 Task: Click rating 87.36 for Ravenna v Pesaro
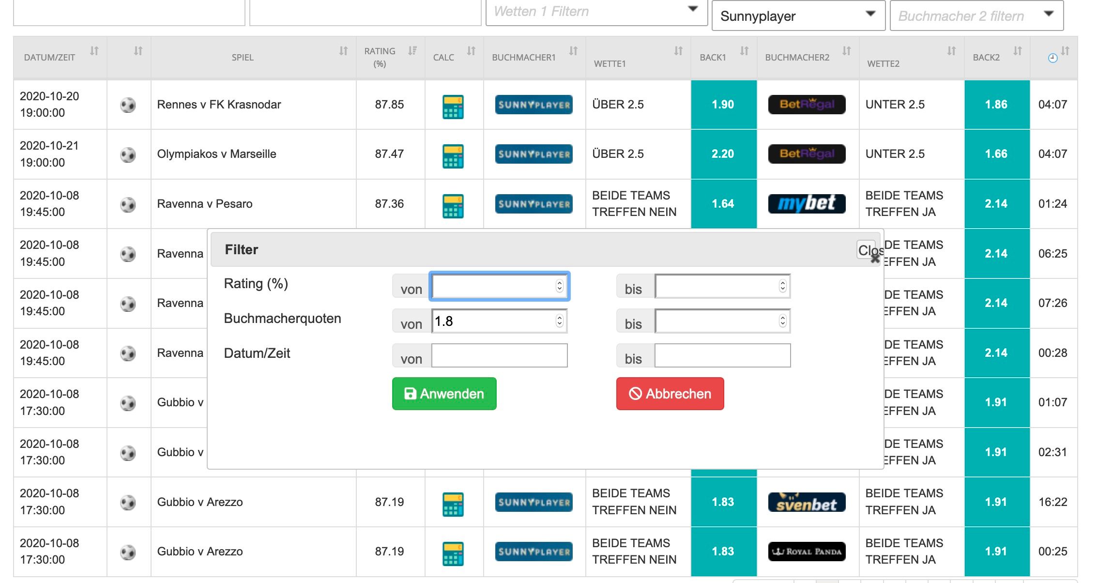tap(389, 204)
